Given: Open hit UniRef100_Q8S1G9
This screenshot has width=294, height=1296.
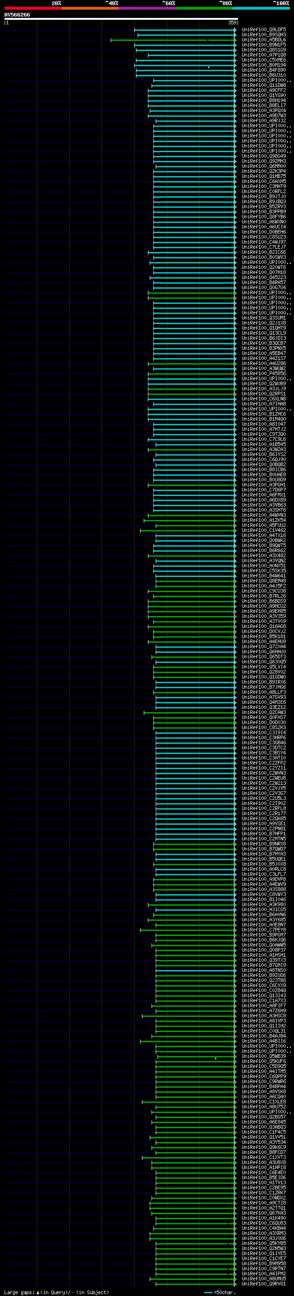Looking at the screenshot, I should tap(264, 50).
